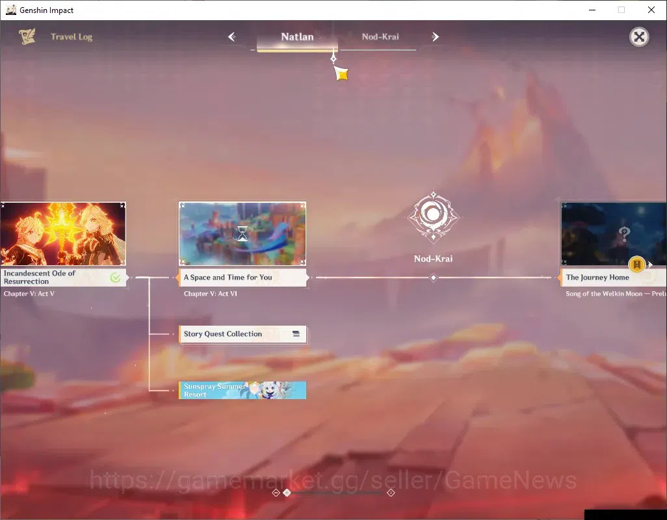Minimize the Genshin Impact window

coord(592,10)
